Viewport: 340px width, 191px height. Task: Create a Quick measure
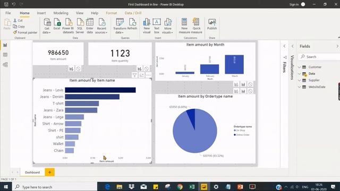coord(197,26)
